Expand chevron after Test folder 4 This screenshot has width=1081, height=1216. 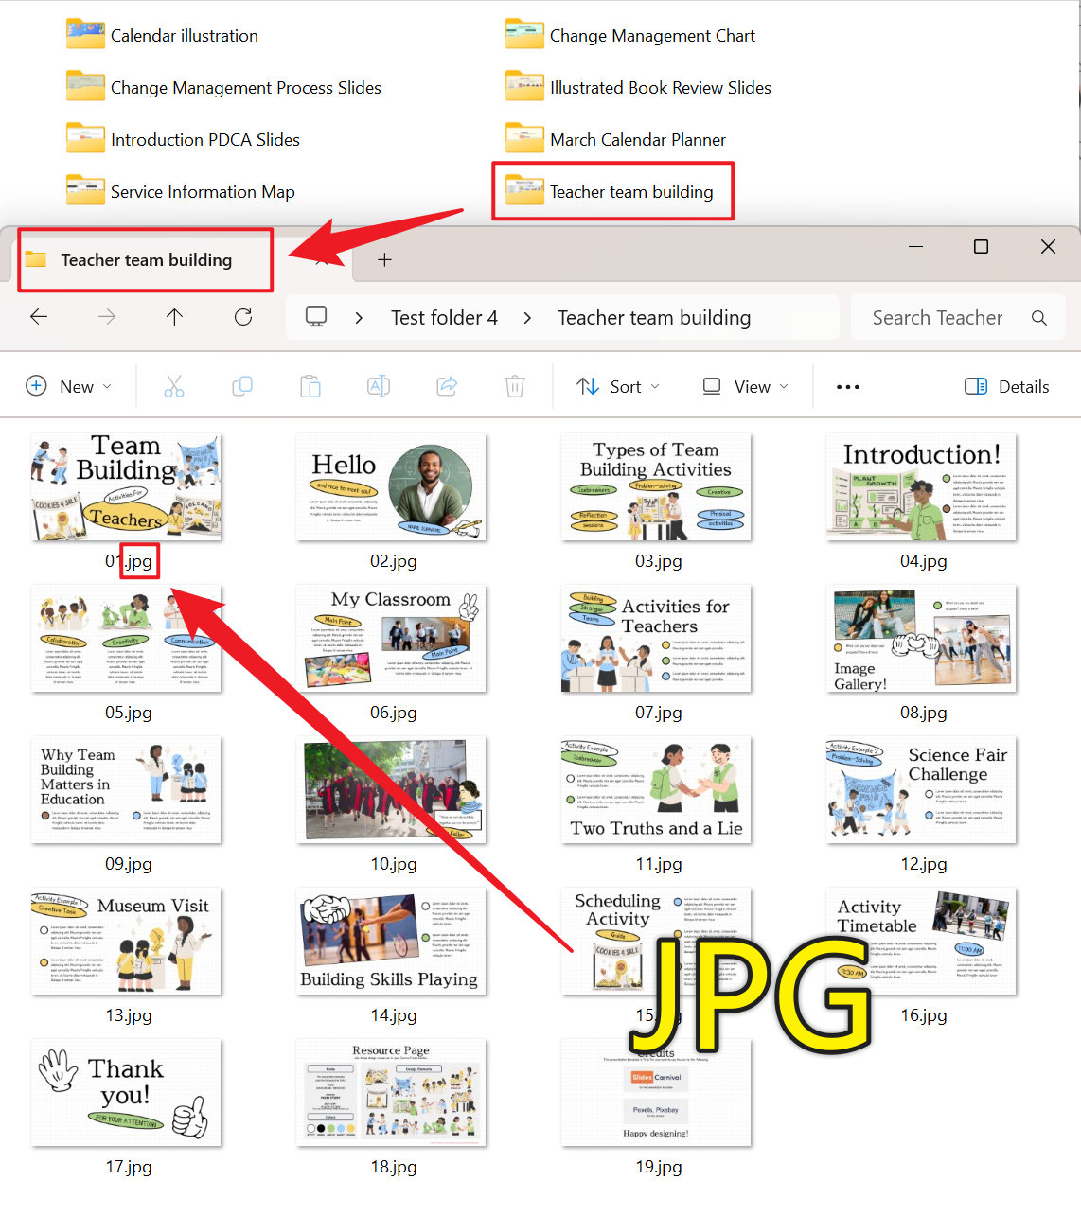(x=527, y=318)
